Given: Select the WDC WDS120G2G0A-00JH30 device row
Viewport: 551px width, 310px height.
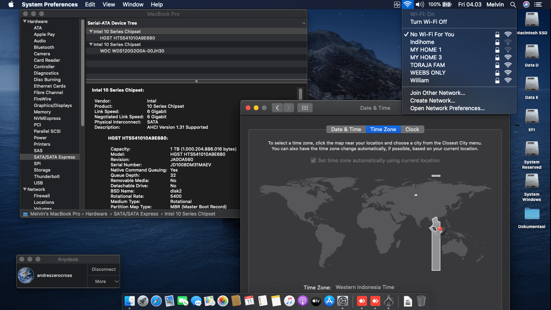Looking at the screenshot, I should [x=196, y=51].
